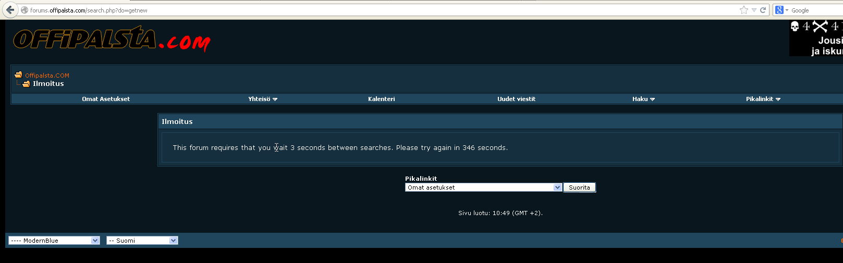The image size is (843, 263).
Task: Click the browser back arrow button
Action: point(10,10)
